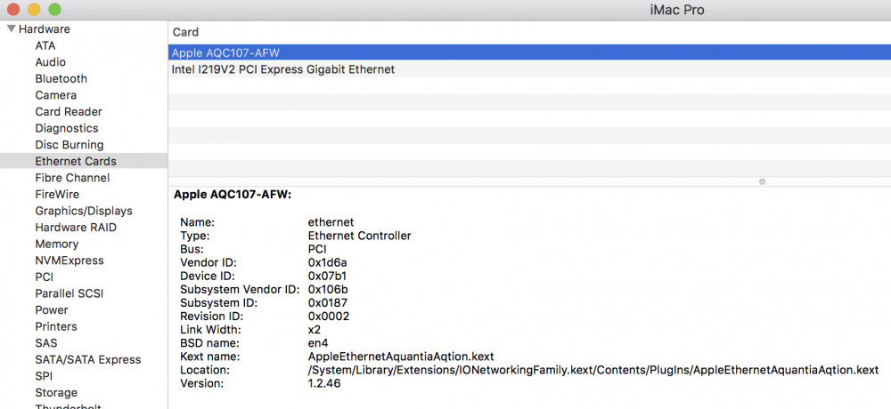Click the Device ID value 0x07b1

[x=327, y=276]
